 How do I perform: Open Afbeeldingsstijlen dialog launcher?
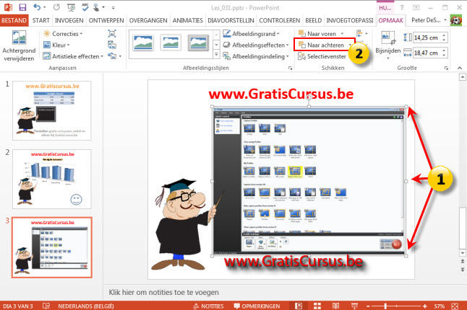[x=290, y=68]
